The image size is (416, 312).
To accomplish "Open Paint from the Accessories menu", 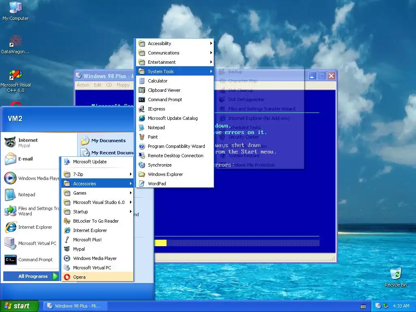I will [175, 137].
